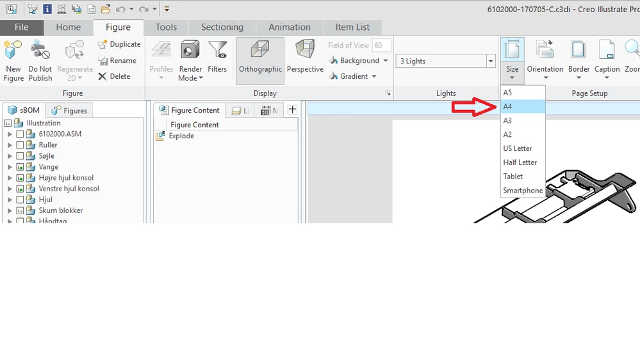
Task: Select A5 page size
Action: coord(523,93)
